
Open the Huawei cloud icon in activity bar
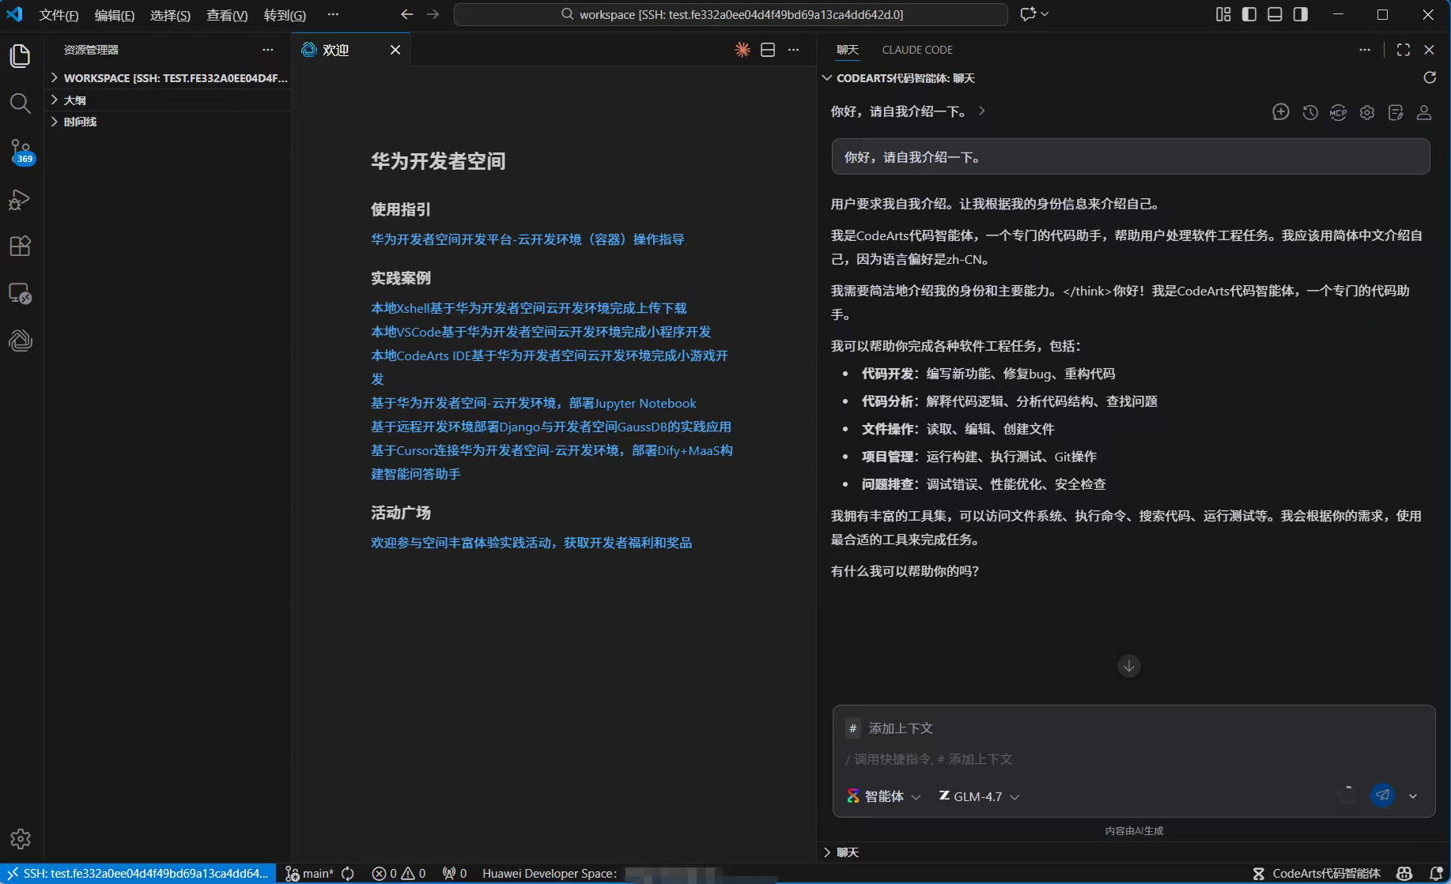point(21,340)
